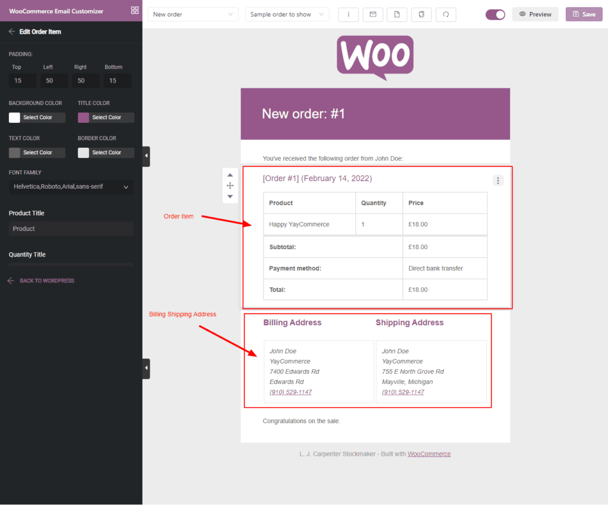The width and height of the screenshot is (608, 505).
Task: Open the elements grid icon in header
Action: [x=135, y=11]
